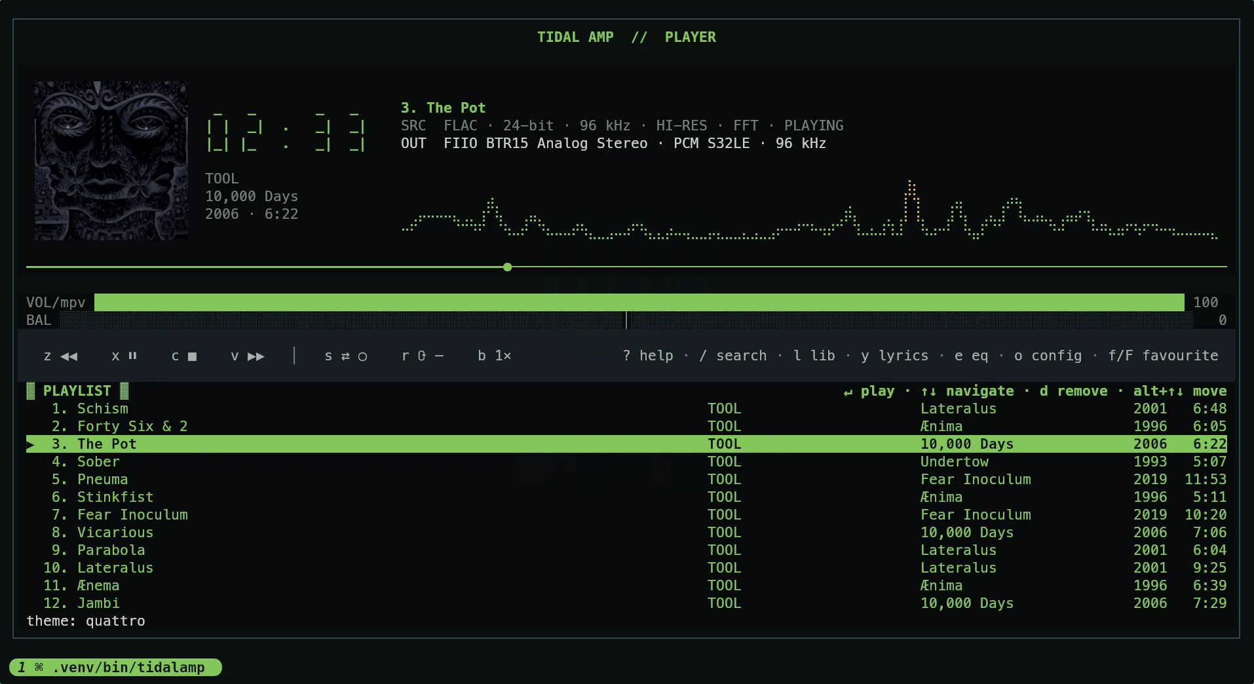Click the 10,000 Days album cover
This screenshot has height=684, width=1254.
pyautogui.click(x=111, y=161)
